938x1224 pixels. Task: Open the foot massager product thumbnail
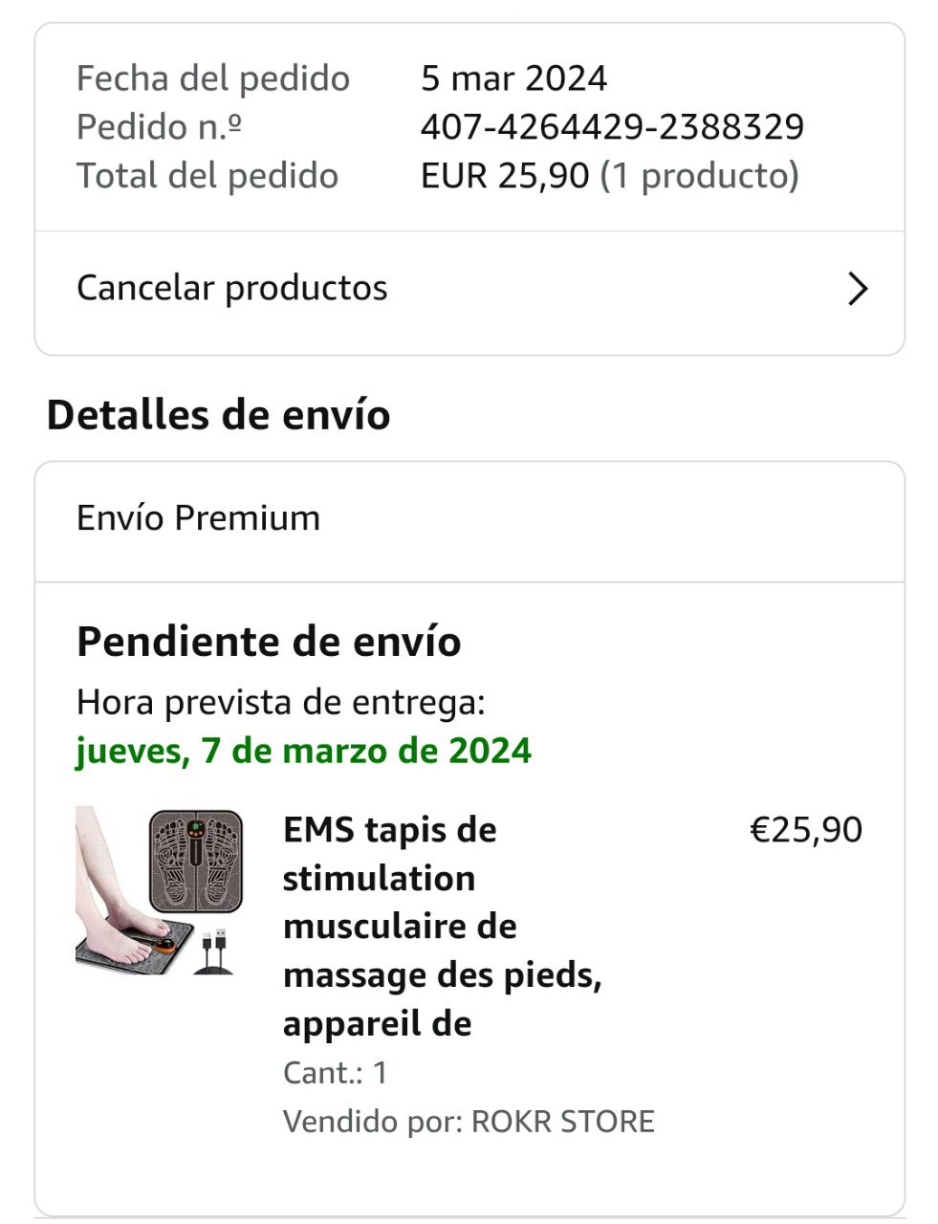[160, 890]
